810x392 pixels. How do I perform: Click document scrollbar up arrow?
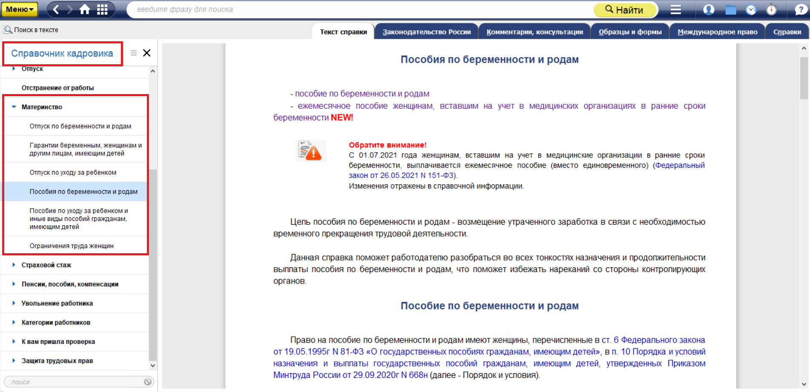[804, 48]
